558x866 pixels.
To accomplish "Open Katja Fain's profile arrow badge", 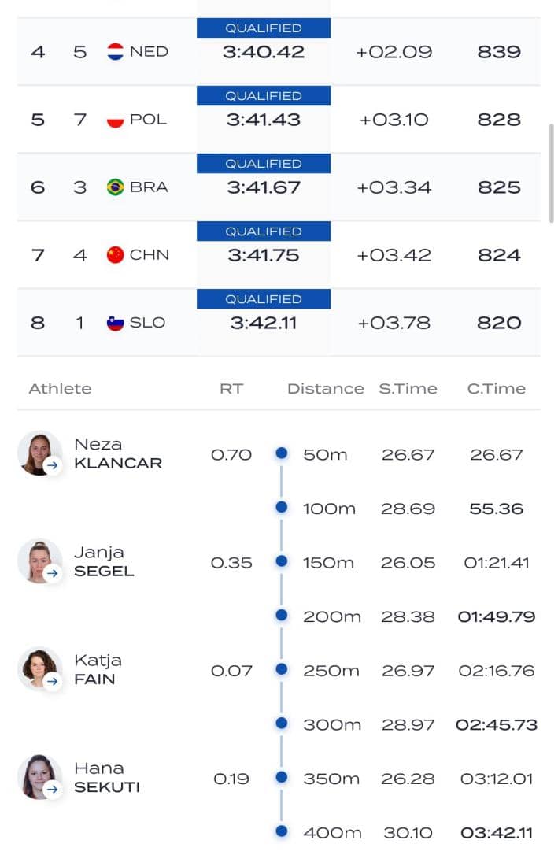I will point(53,681).
